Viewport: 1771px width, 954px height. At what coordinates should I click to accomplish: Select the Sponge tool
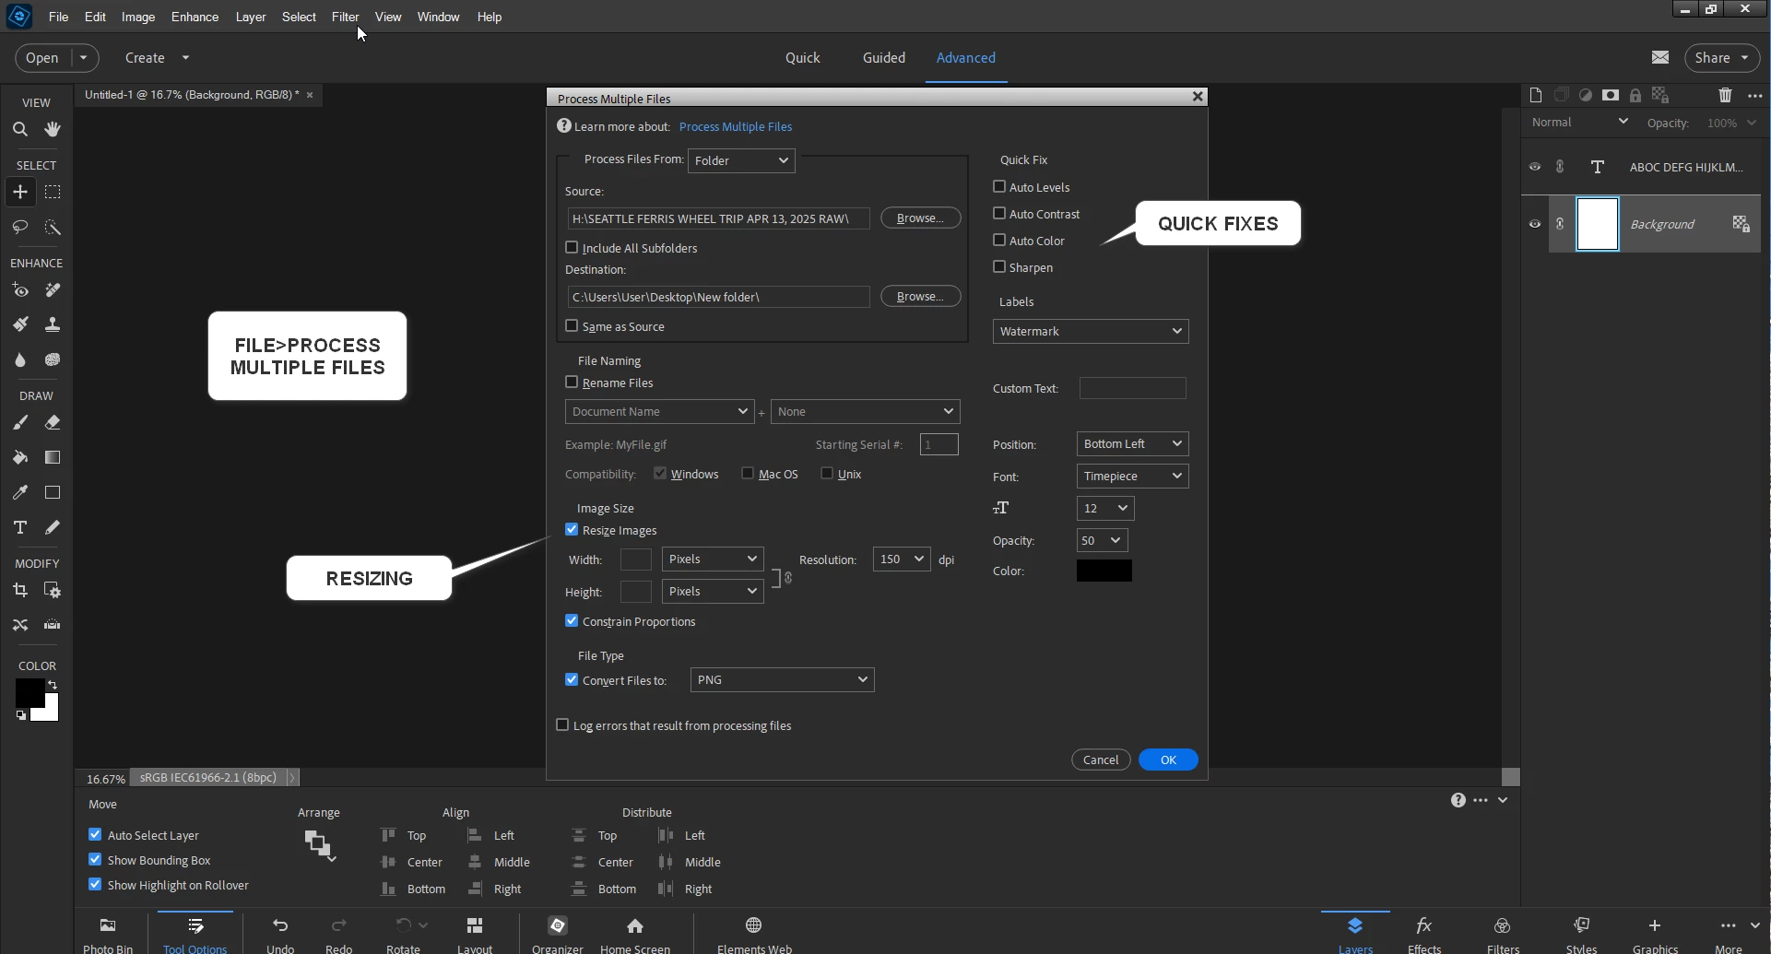click(53, 359)
